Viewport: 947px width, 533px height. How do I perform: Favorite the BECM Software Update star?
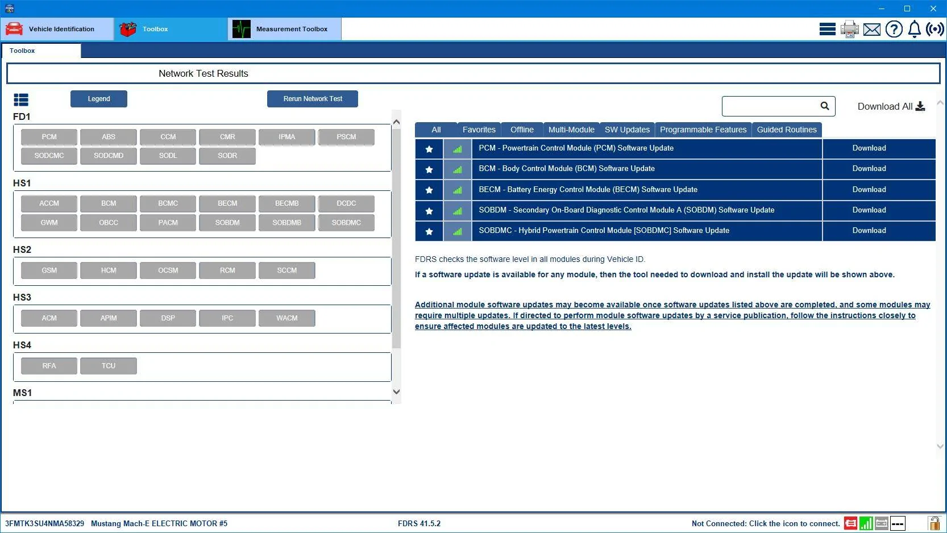click(x=429, y=190)
